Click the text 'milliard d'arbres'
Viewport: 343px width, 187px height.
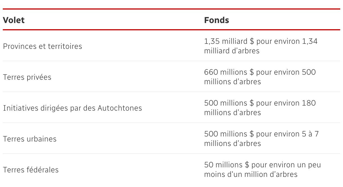[x=232, y=51]
